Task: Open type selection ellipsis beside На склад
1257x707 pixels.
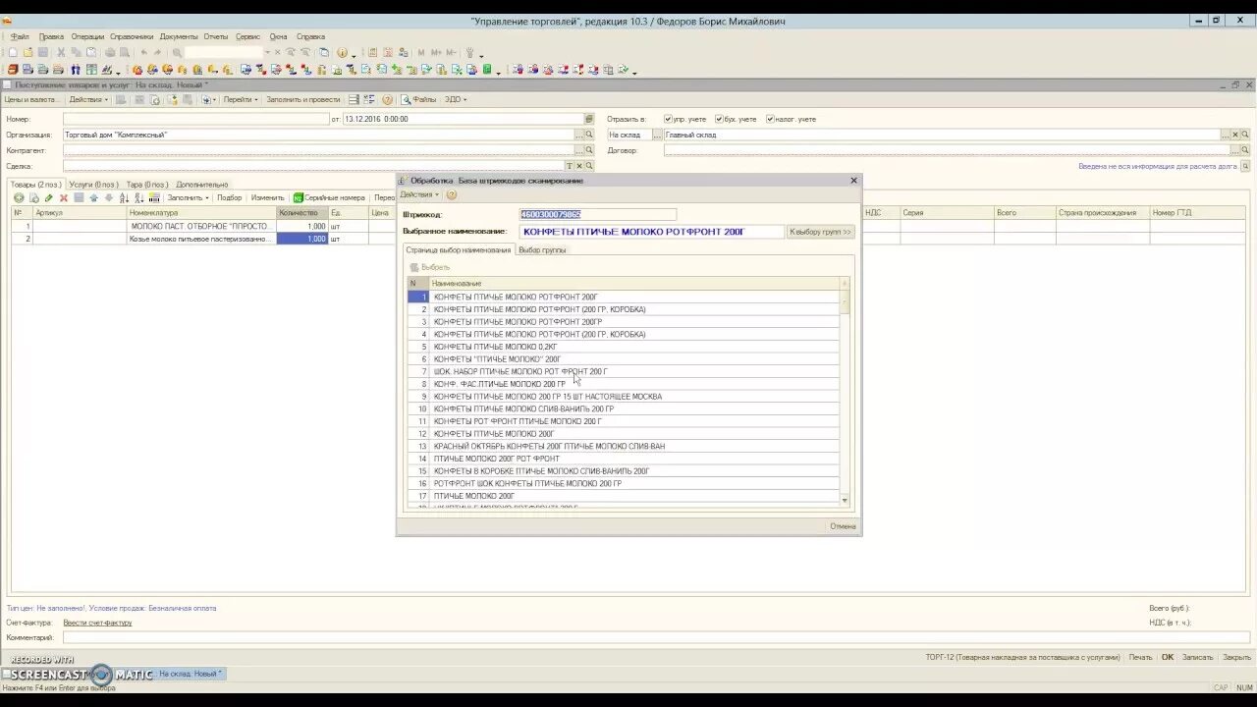Action: 657,135
